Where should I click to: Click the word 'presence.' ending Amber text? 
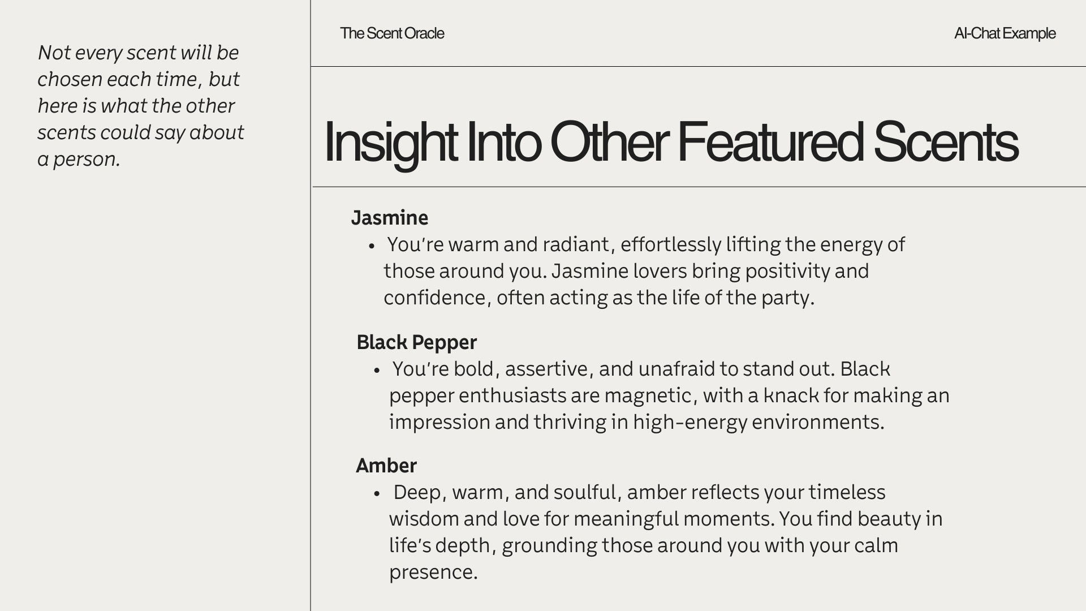click(433, 573)
